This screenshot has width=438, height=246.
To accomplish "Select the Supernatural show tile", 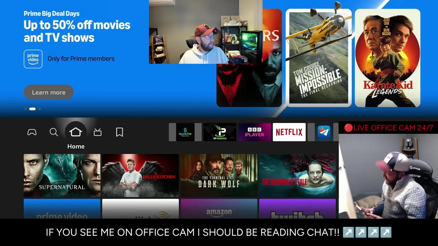I will (x=62, y=176).
